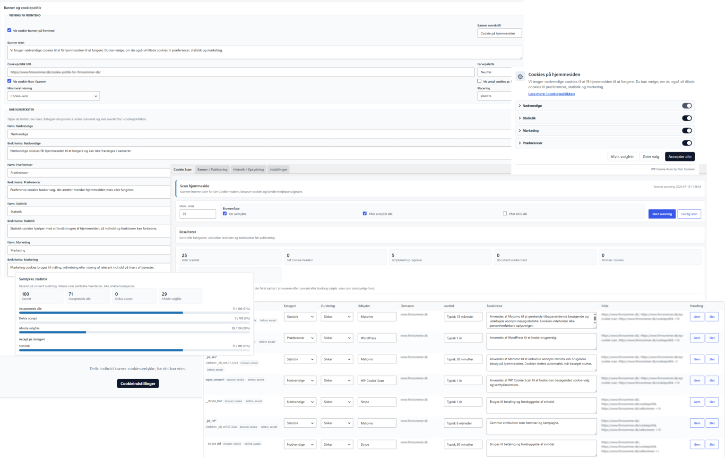Image resolution: width=726 pixels, height=458 pixels.
Task: Click the 71 Accepterede alle statistics card
Action: coord(88,296)
